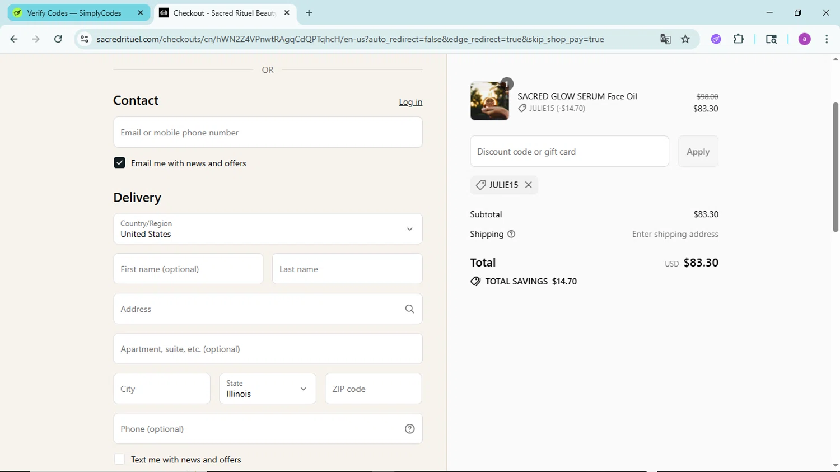Click the browser forward arrow
Image resolution: width=840 pixels, height=472 pixels.
coord(36,39)
